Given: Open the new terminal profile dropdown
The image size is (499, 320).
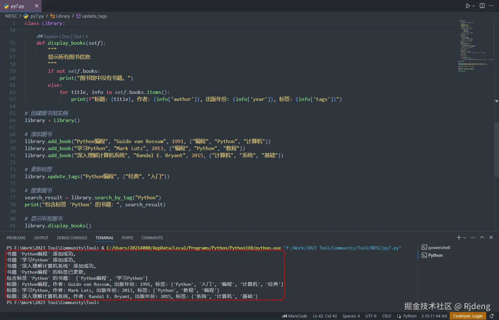Looking at the screenshot, I should click(465, 238).
